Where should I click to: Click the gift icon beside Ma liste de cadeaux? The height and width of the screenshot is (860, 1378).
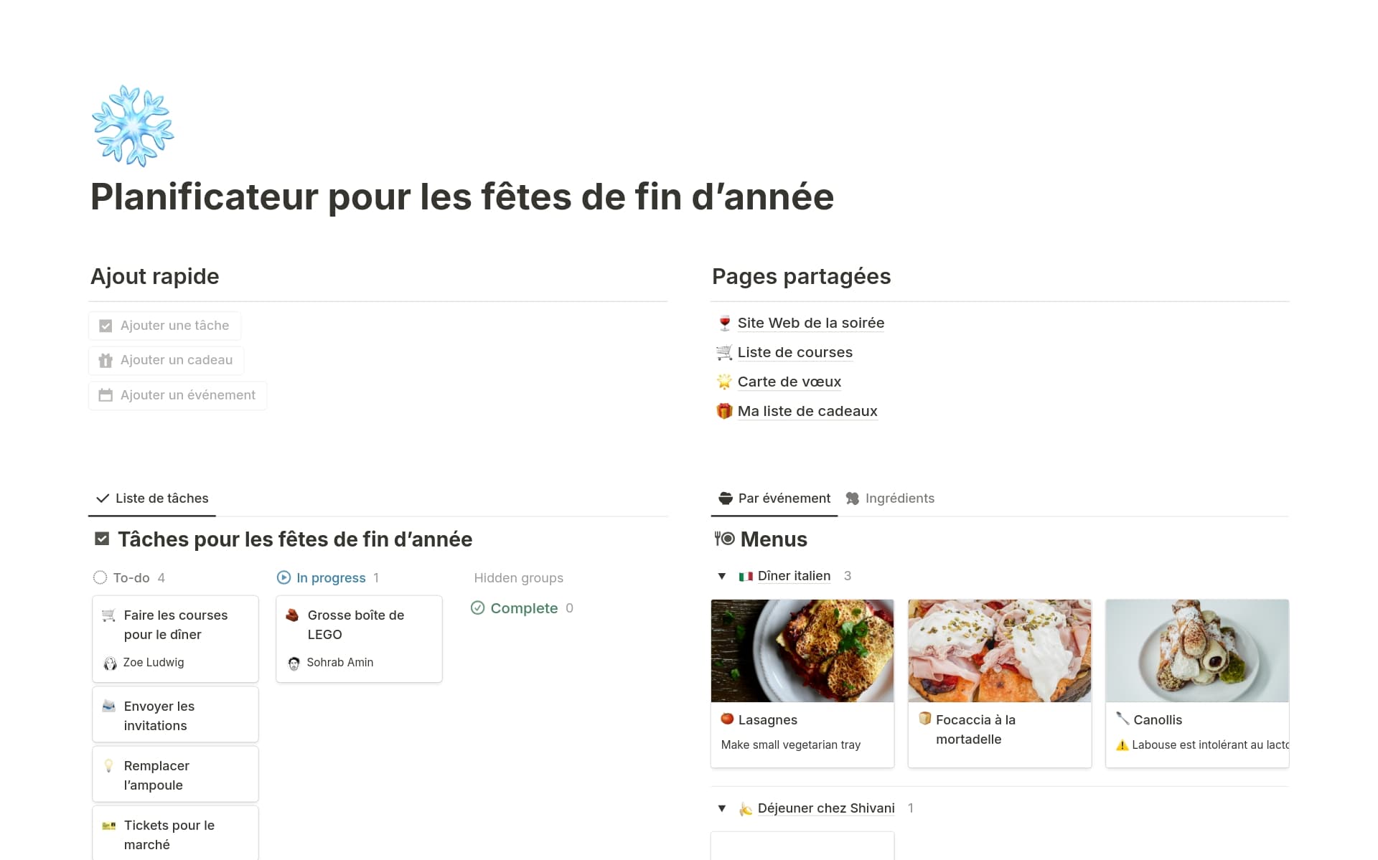[x=724, y=412]
